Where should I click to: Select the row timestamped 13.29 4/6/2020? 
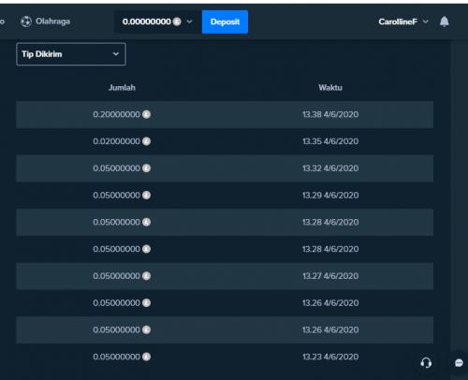pos(225,196)
